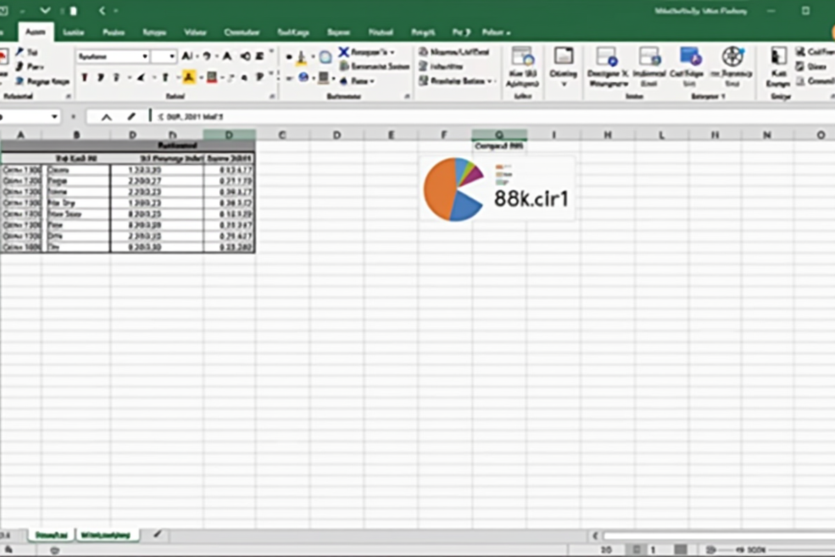The height and width of the screenshot is (557, 835).
Task: Open the clipboard group dialog launcher
Action: [x=68, y=96]
